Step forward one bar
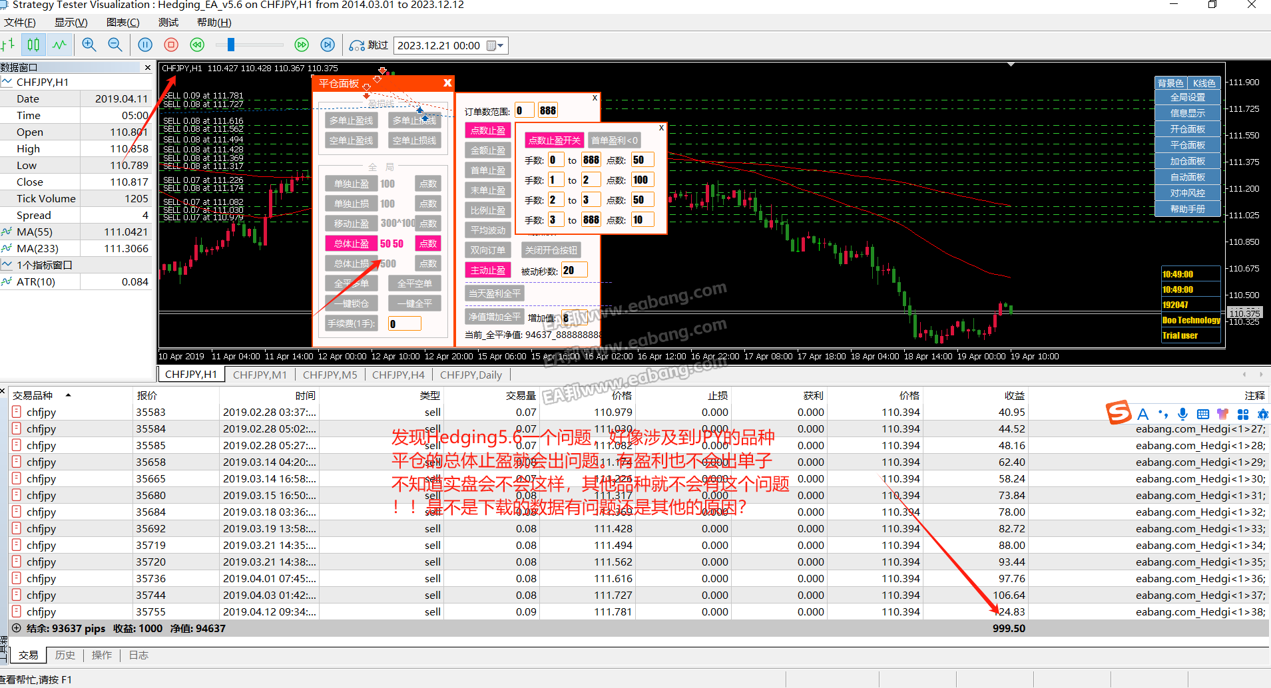This screenshot has height=688, width=1271. (x=328, y=45)
